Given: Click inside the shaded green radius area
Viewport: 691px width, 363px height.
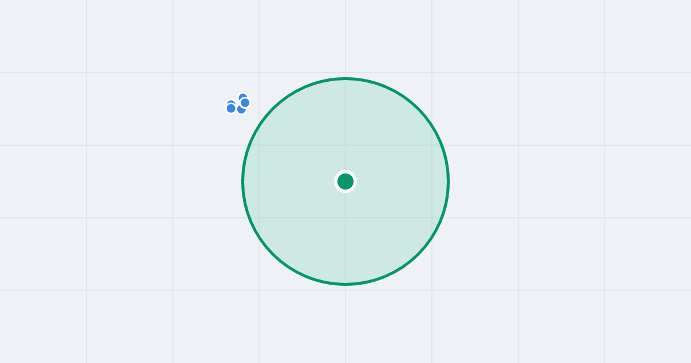Looking at the screenshot, I should tap(392, 230).
